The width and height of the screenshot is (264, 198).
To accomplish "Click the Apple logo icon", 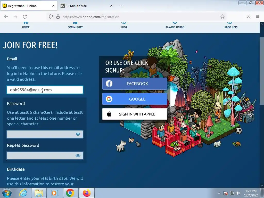I will (x=109, y=114).
